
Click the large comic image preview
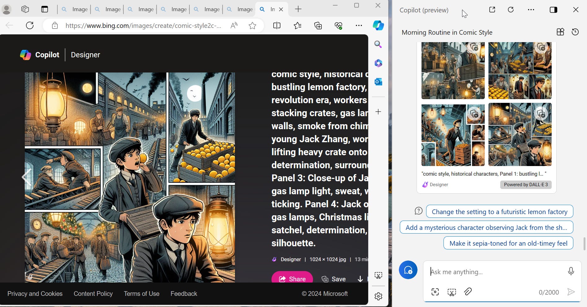(130, 177)
